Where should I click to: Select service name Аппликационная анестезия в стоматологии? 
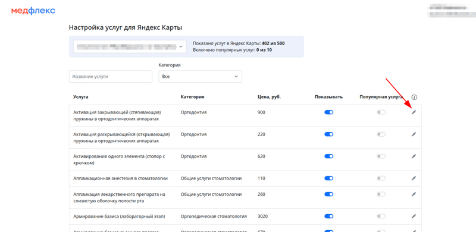pos(121,178)
